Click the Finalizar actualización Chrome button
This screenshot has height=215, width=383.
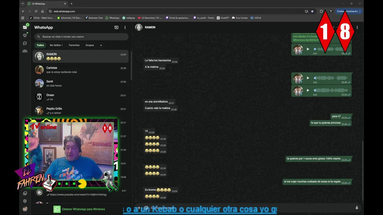(349, 11)
